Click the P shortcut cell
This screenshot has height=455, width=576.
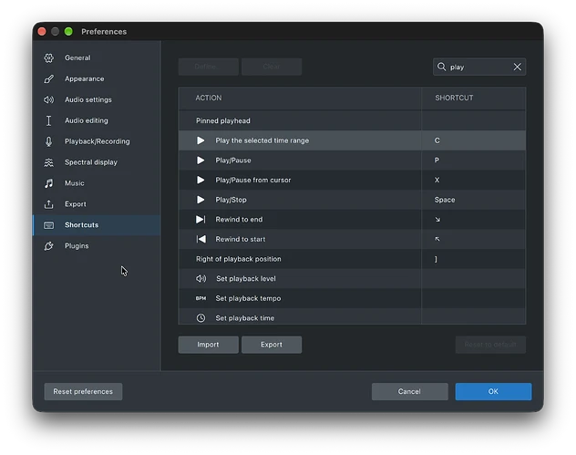[474, 160]
